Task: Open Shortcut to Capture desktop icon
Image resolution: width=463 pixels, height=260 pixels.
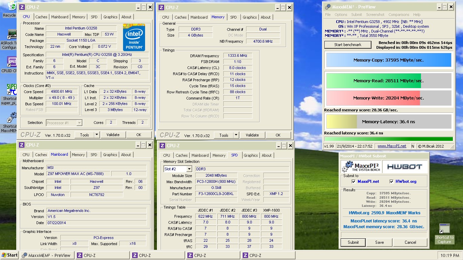Action: [444, 229]
